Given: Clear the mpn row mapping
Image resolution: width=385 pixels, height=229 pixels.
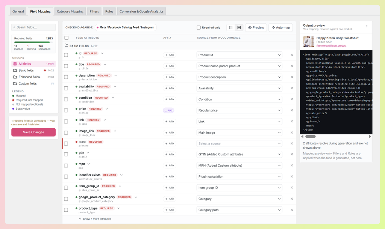Looking at the screenshot, I should coord(292,166).
